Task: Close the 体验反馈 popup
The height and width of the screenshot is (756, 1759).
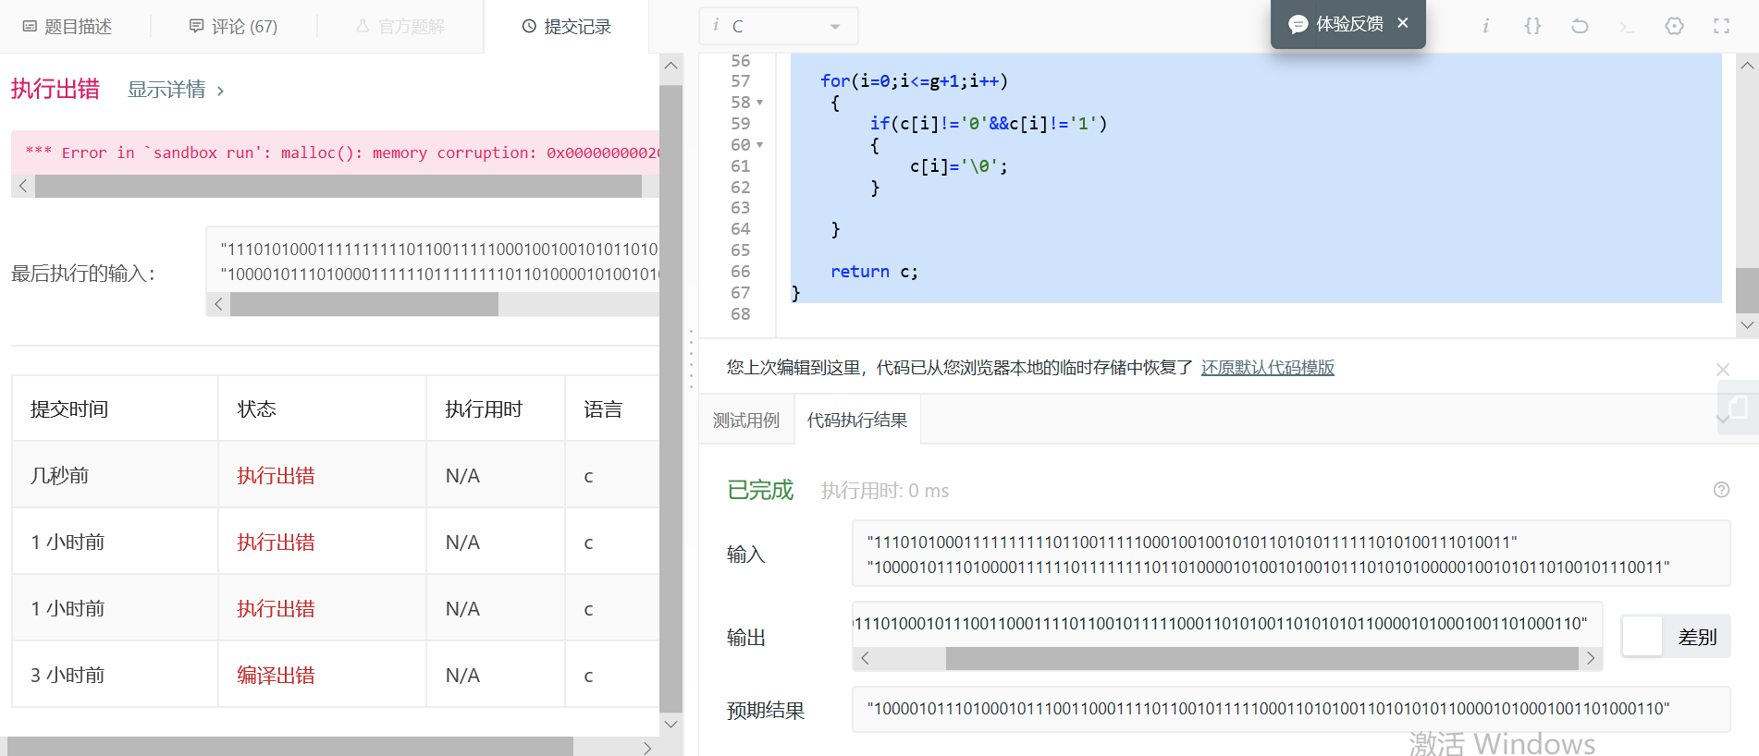Action: click(x=1403, y=23)
